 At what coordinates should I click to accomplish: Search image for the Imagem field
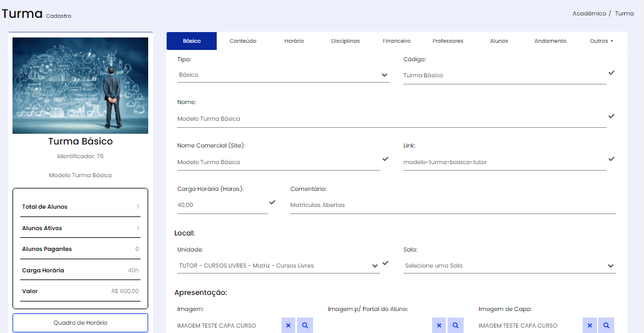(305, 325)
